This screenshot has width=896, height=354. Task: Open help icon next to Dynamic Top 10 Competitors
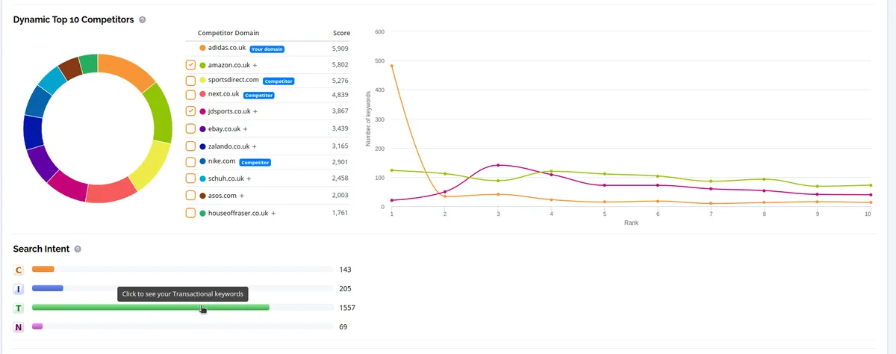[x=142, y=20]
